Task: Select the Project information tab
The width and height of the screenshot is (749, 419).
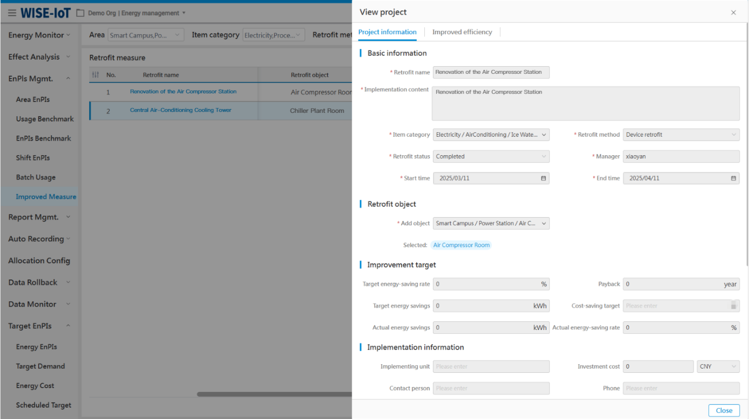Action: [387, 32]
